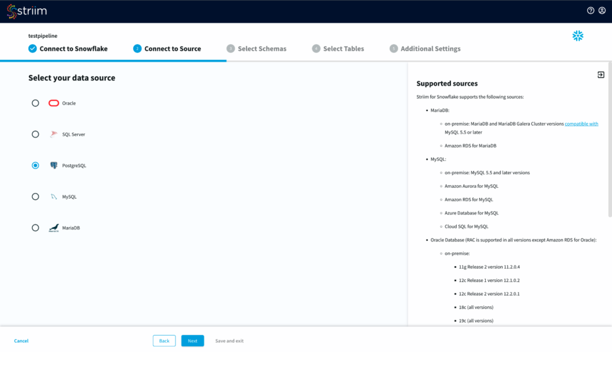Screen dimensions: 612x367
Task: Collapse the Supported sources side panel
Action: click(x=601, y=75)
